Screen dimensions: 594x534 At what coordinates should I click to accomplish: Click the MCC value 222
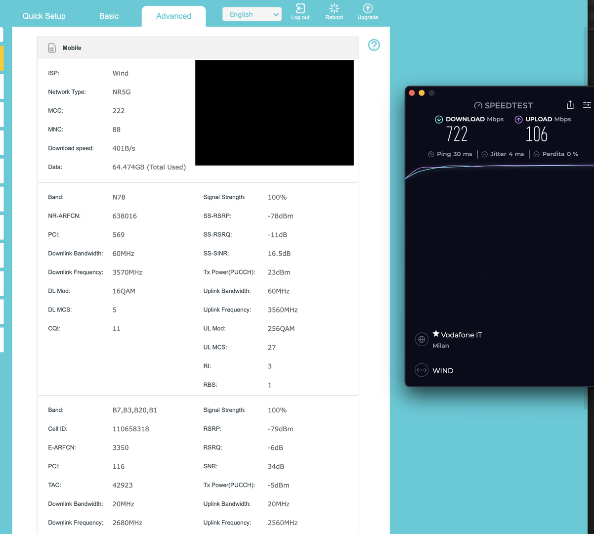click(119, 111)
